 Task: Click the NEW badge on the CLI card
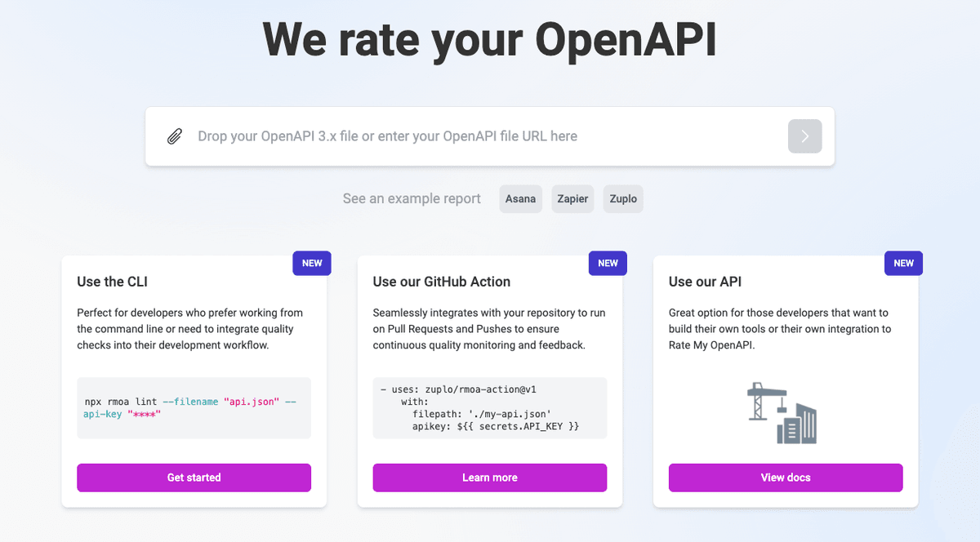[311, 263]
